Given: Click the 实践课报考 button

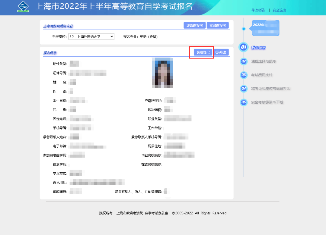Looking at the screenshot, I should (218, 25).
